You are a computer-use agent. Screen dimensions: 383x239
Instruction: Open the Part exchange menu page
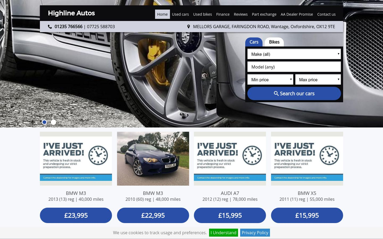pyautogui.click(x=264, y=14)
